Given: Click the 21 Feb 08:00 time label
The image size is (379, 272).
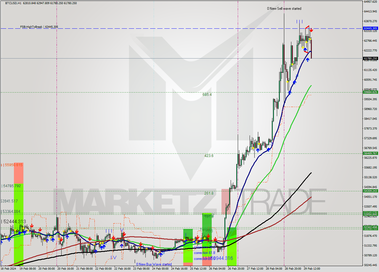Looking at the screenshot, I should coord(85,269).
